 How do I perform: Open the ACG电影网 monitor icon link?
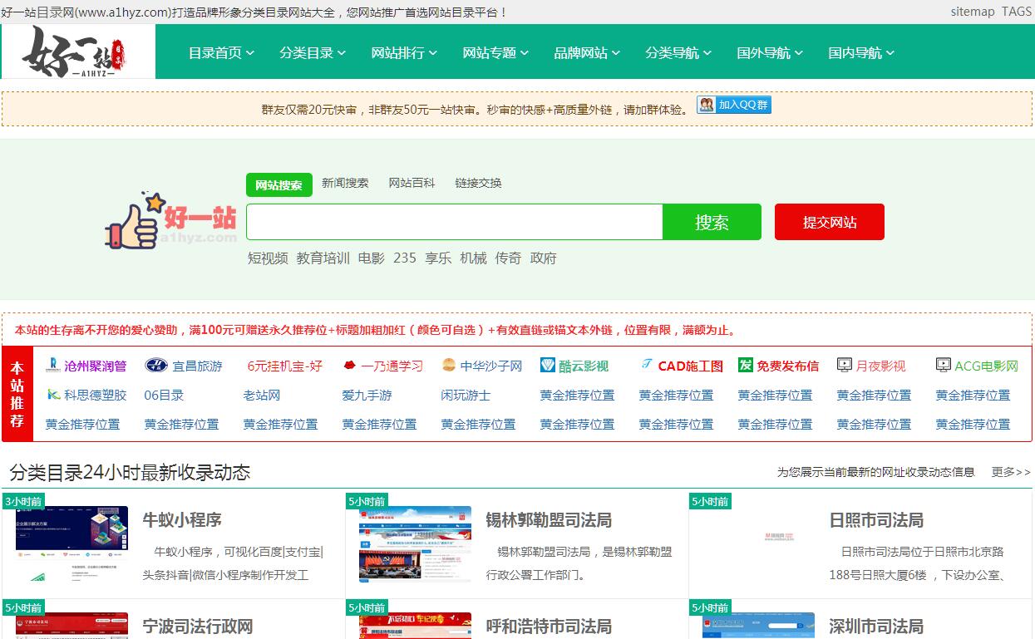point(977,366)
